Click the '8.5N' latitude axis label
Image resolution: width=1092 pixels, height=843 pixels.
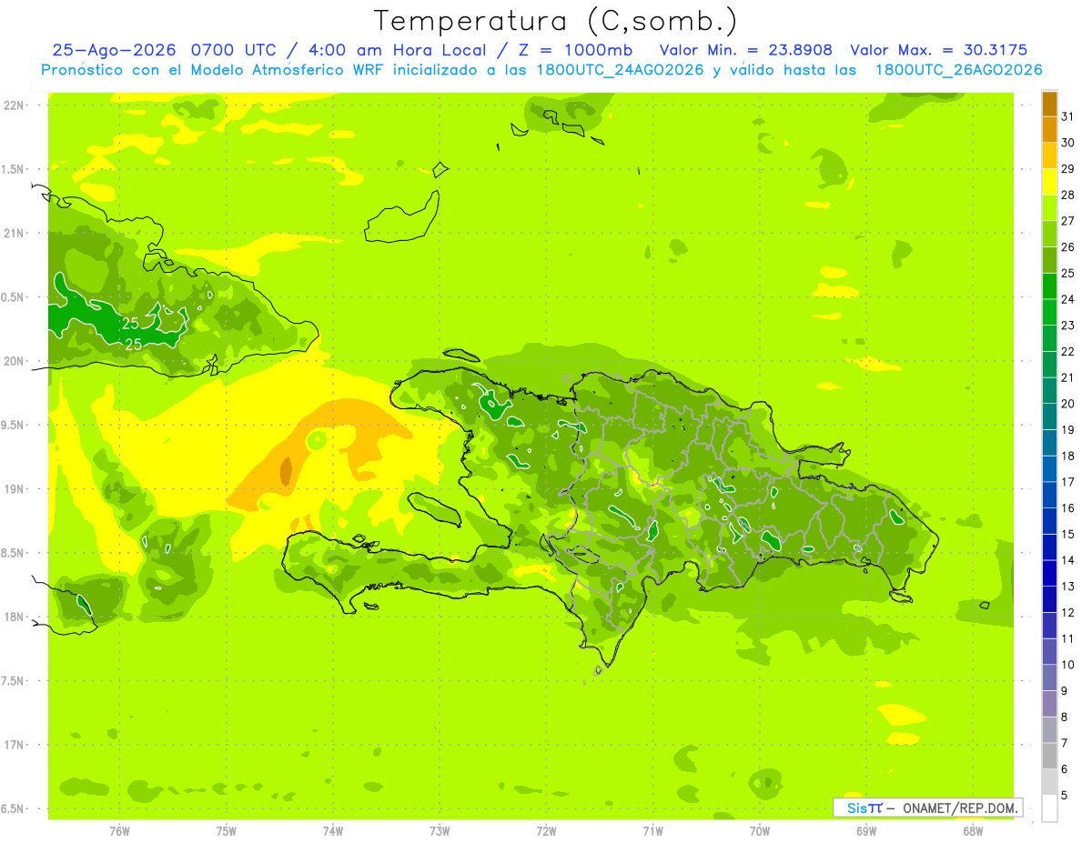coord(13,553)
